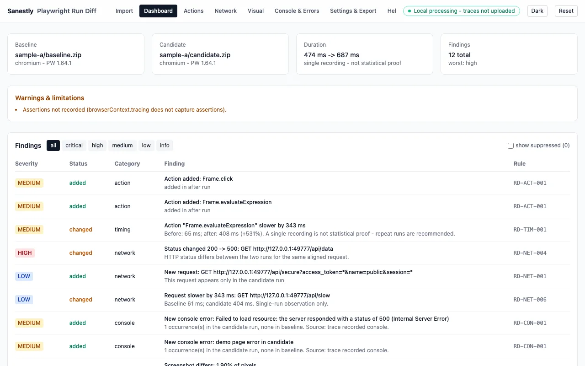Show only medium severity findings
585x366 pixels.
(122, 145)
